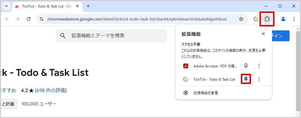301x118 pixels.
Task: Pin Adobe Acrobat extension to toolbar
Action: click(x=246, y=66)
